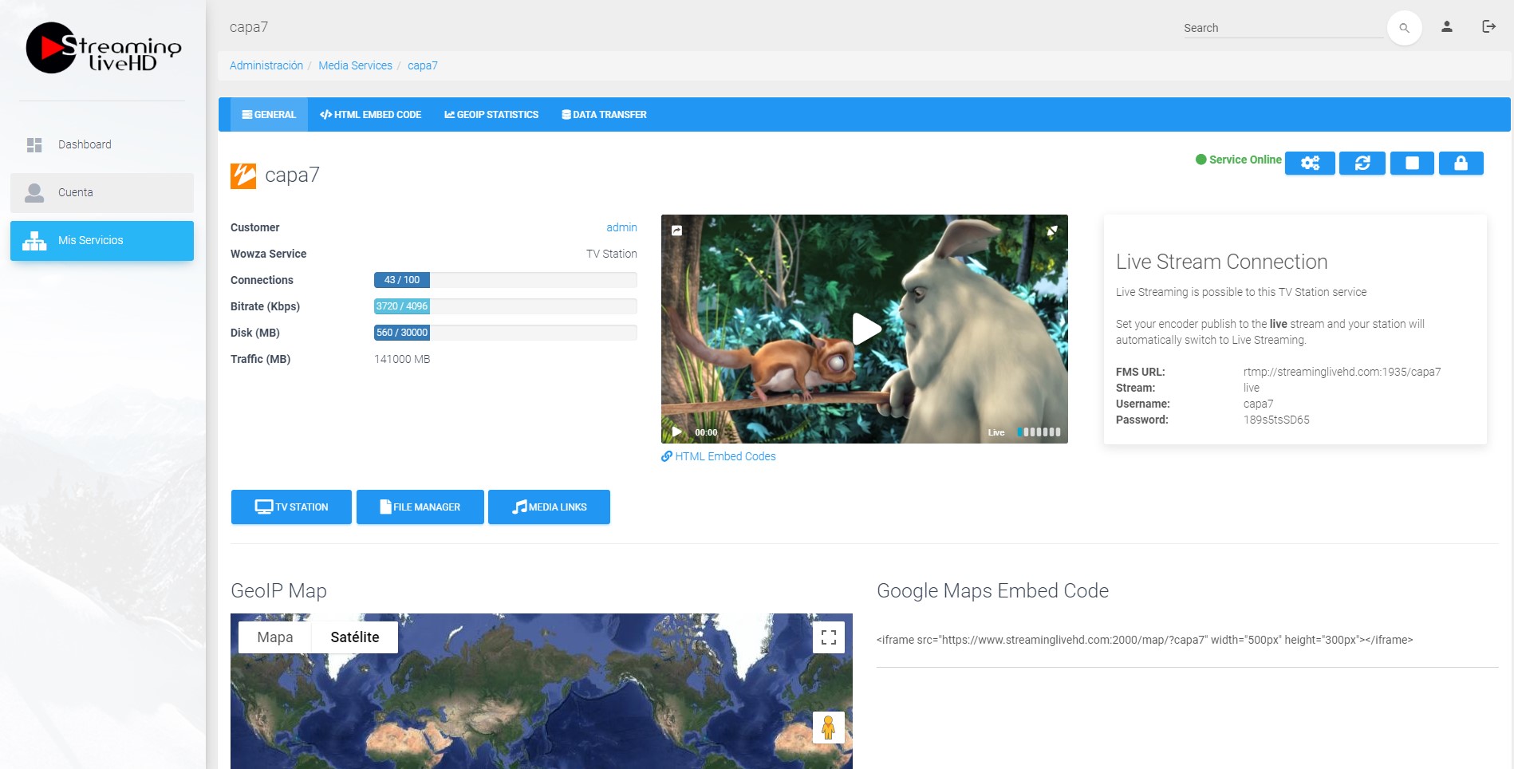Click the search magnifier icon
Viewport: 1514px width, 769px height.
click(1404, 28)
